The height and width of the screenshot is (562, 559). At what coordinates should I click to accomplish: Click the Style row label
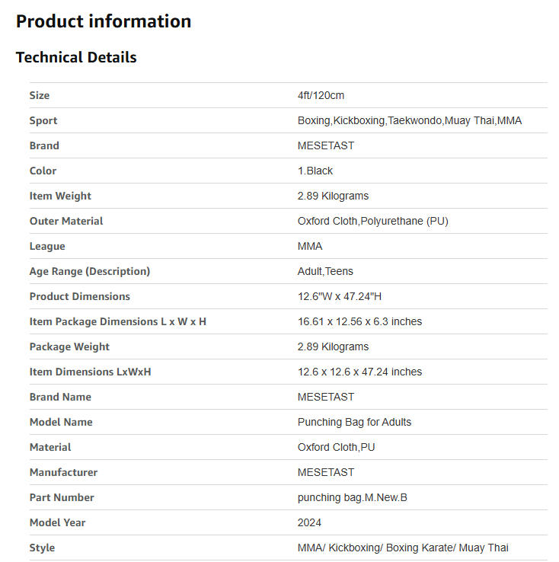43,548
